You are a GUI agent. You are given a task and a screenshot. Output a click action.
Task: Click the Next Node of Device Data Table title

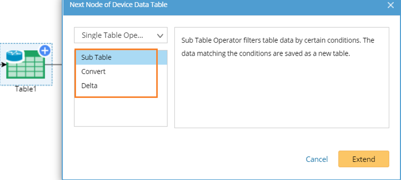[118, 5]
